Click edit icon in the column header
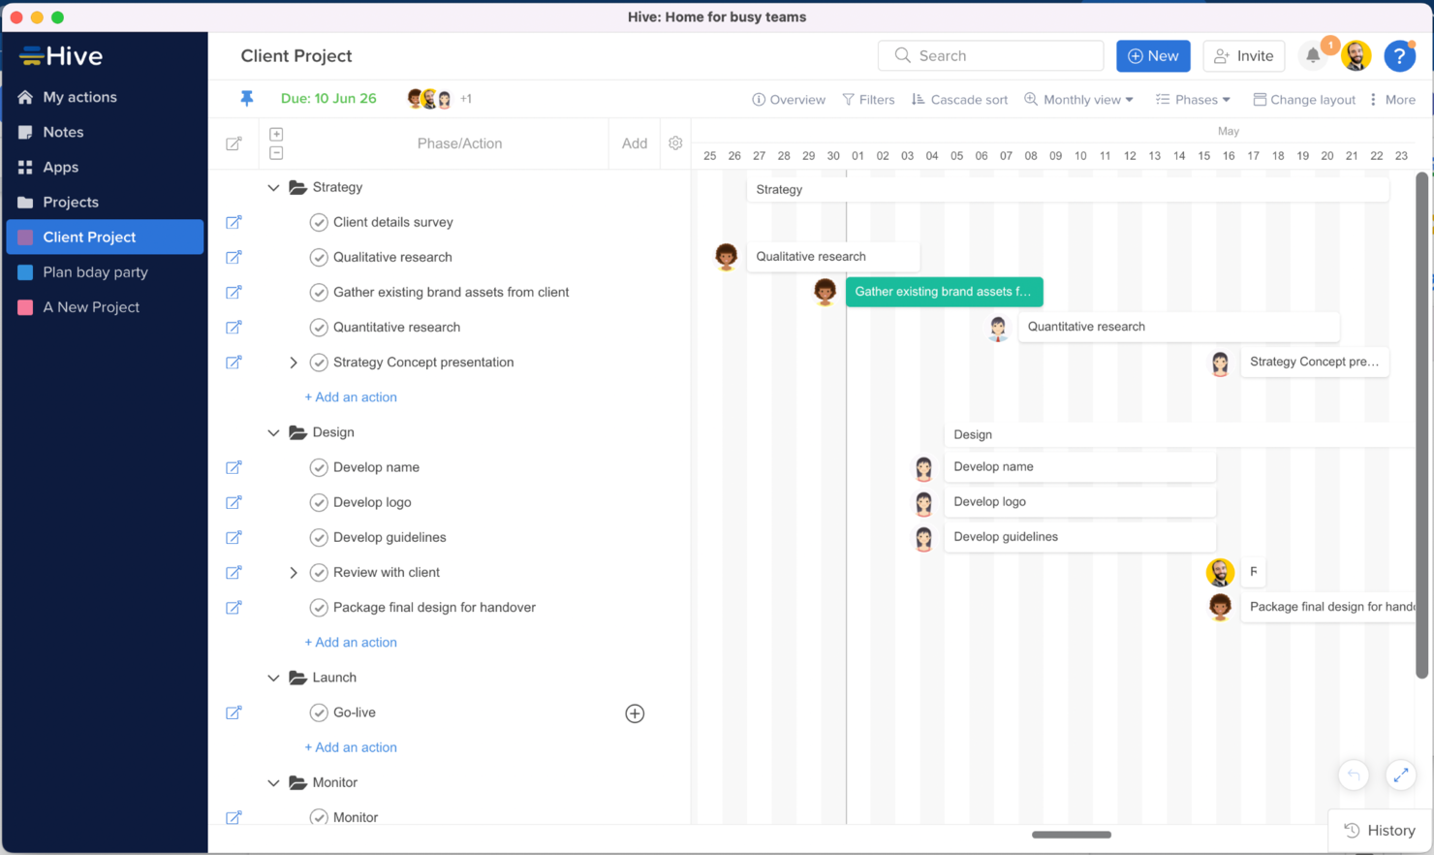Viewport: 1434px width, 855px height. [234, 143]
